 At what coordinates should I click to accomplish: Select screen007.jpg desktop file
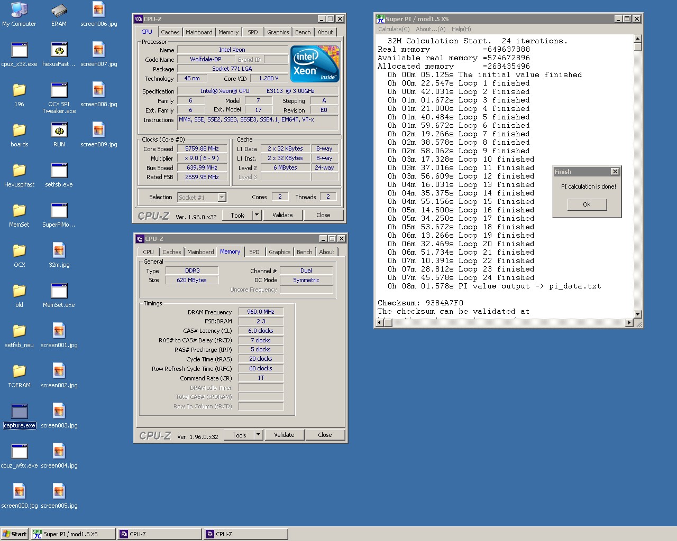[99, 54]
